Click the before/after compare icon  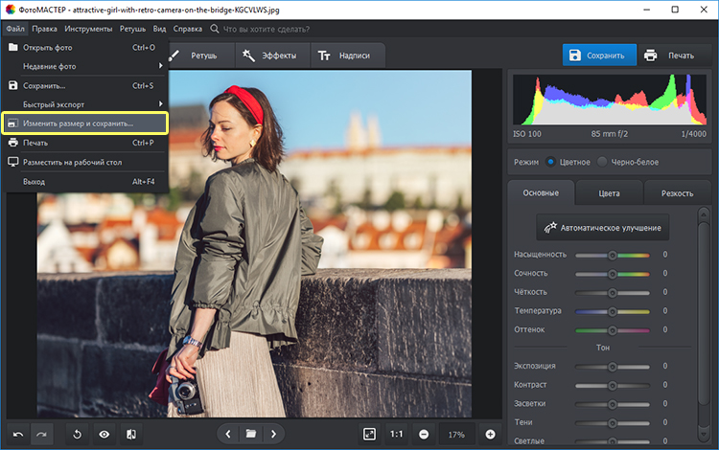click(x=130, y=434)
